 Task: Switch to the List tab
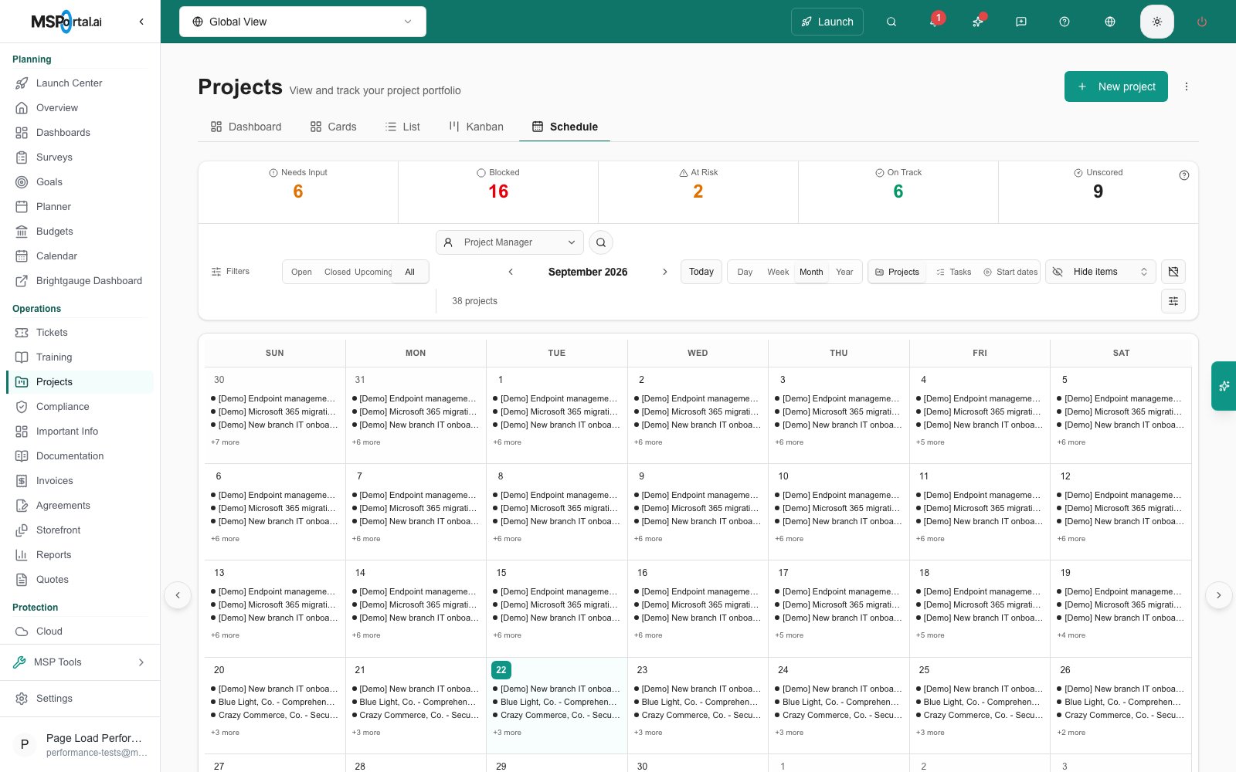click(402, 127)
